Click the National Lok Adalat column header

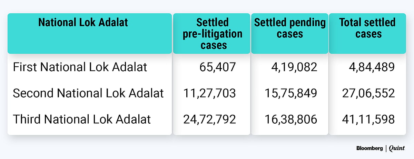83,23
